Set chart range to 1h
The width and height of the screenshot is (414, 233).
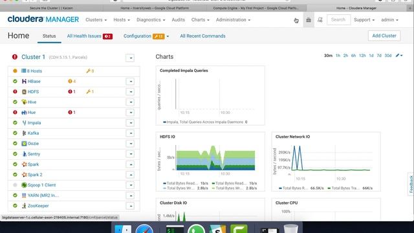pyautogui.click(x=338, y=56)
